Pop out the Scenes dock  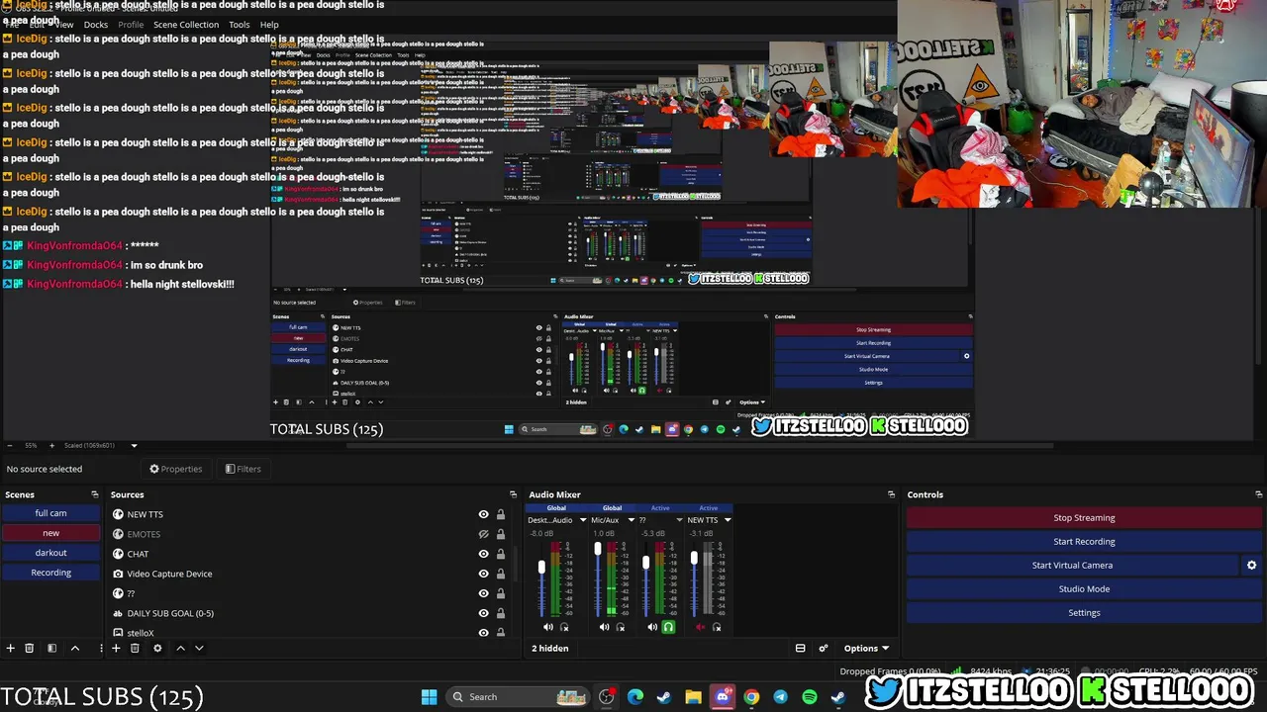coord(95,494)
